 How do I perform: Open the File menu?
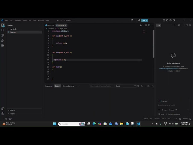(7, 20)
